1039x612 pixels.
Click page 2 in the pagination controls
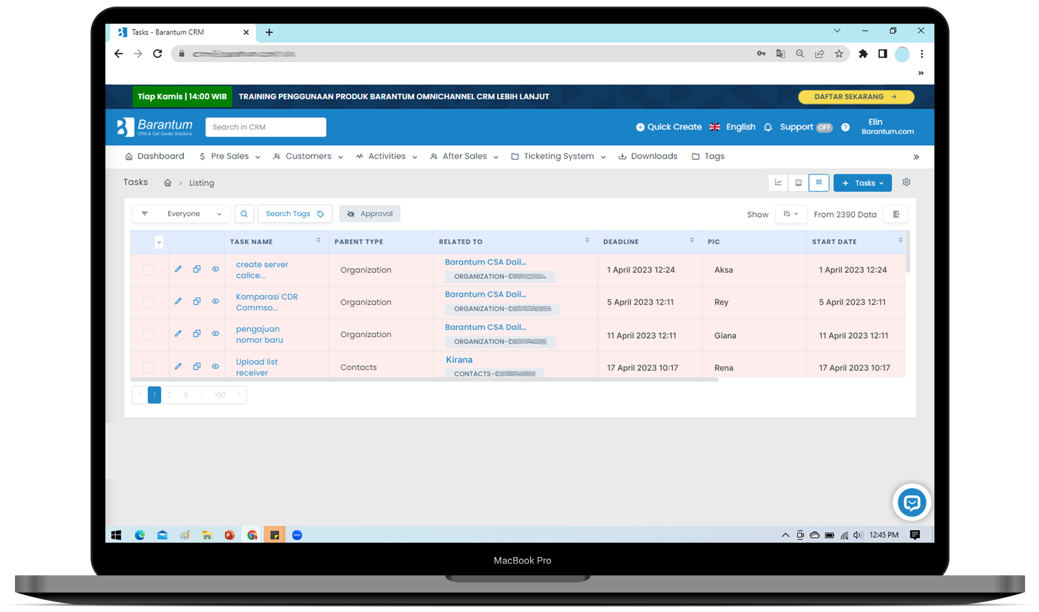pyautogui.click(x=169, y=394)
